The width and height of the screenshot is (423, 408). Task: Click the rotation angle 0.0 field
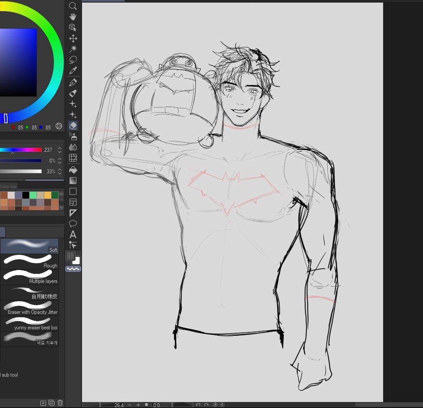pos(161,405)
